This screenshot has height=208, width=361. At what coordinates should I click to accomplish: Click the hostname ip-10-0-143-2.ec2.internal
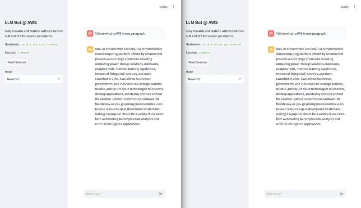[x=40, y=45]
